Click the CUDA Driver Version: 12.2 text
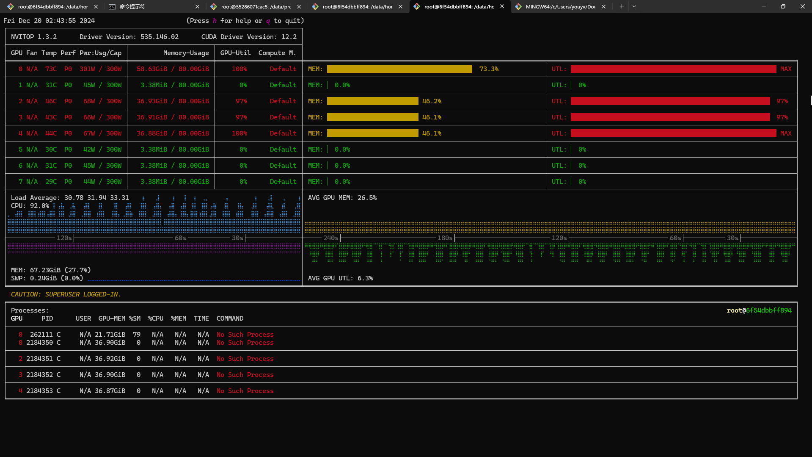The image size is (812, 457). (x=249, y=37)
